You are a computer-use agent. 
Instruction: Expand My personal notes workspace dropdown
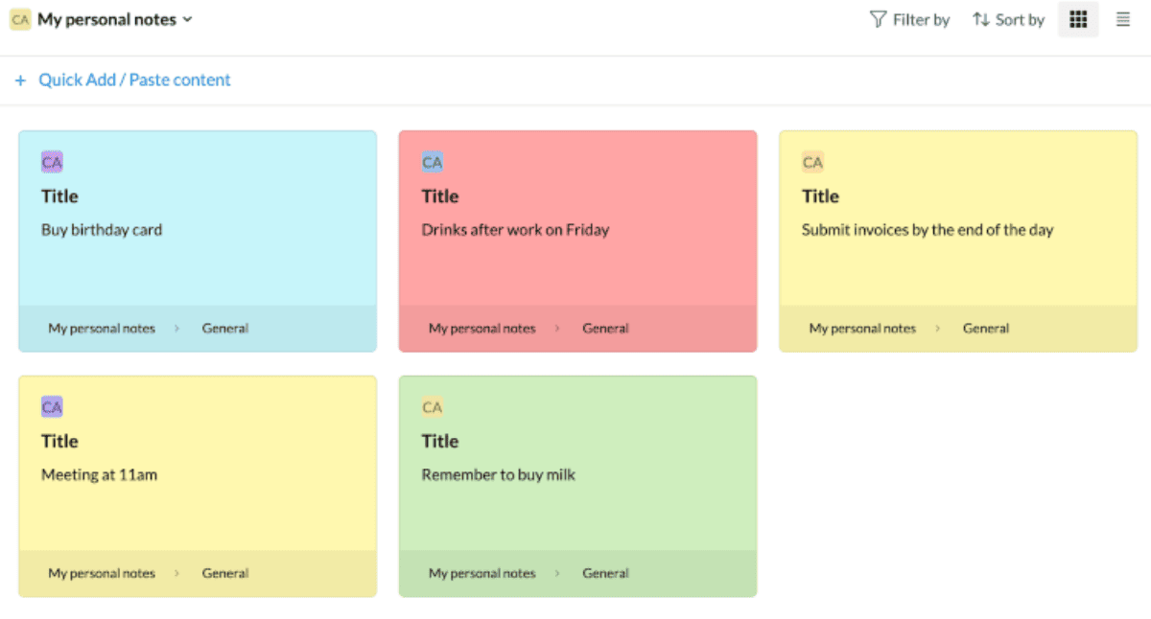click(187, 19)
